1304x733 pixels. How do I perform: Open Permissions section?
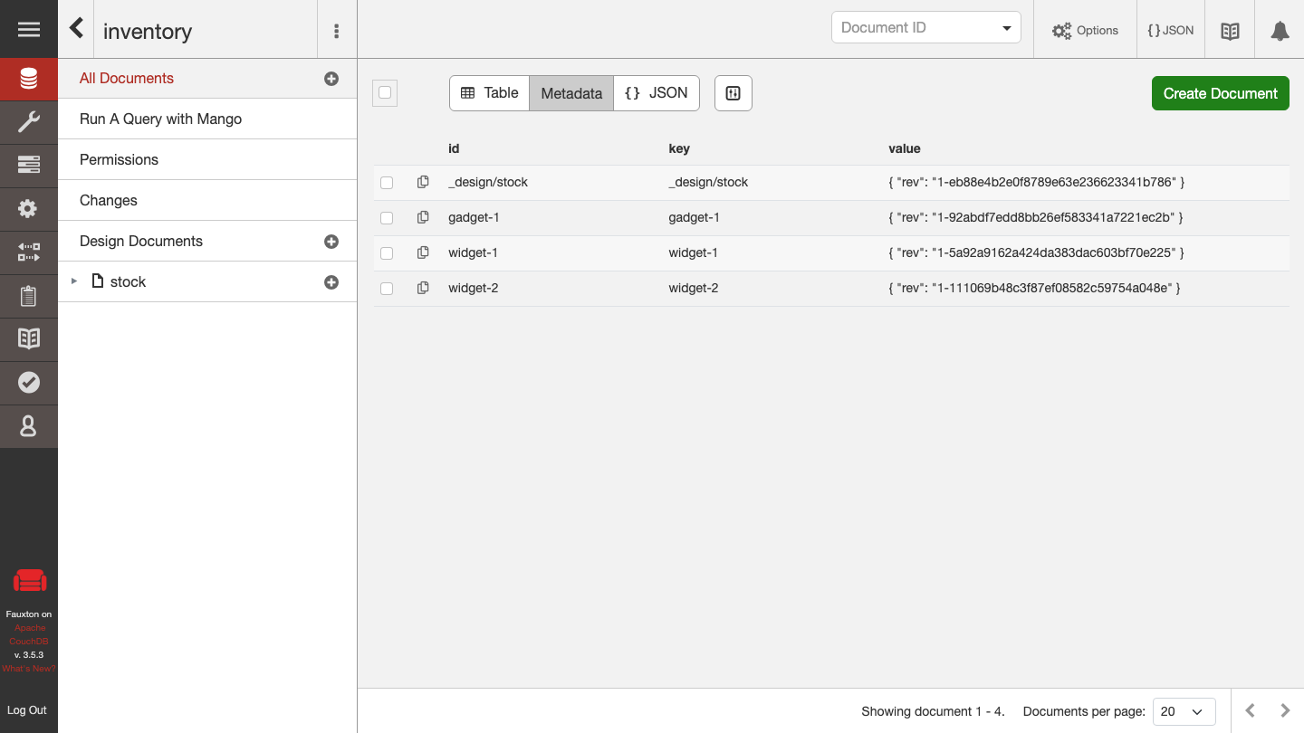[119, 159]
